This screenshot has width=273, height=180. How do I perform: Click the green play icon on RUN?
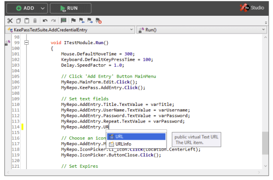pos(63,8)
